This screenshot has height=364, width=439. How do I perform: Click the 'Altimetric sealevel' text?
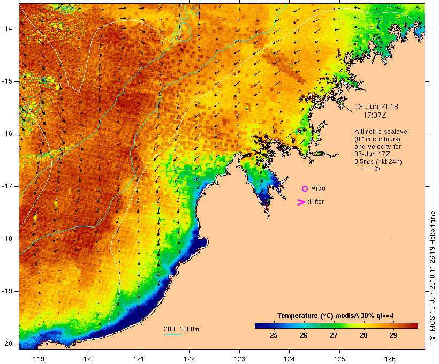(x=382, y=132)
